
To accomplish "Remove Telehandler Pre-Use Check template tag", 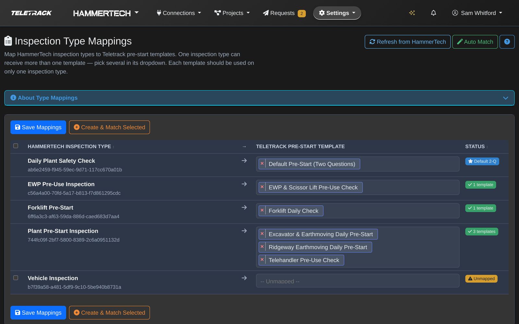I will 262,260.
